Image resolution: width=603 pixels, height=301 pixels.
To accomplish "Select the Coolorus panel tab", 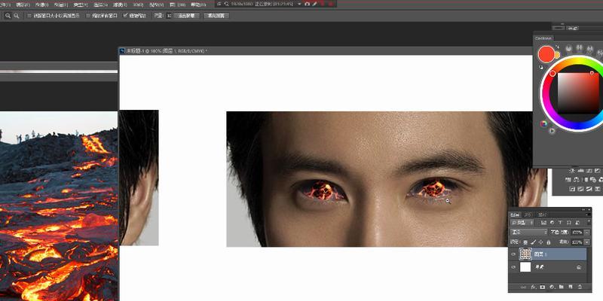I will tap(543, 38).
